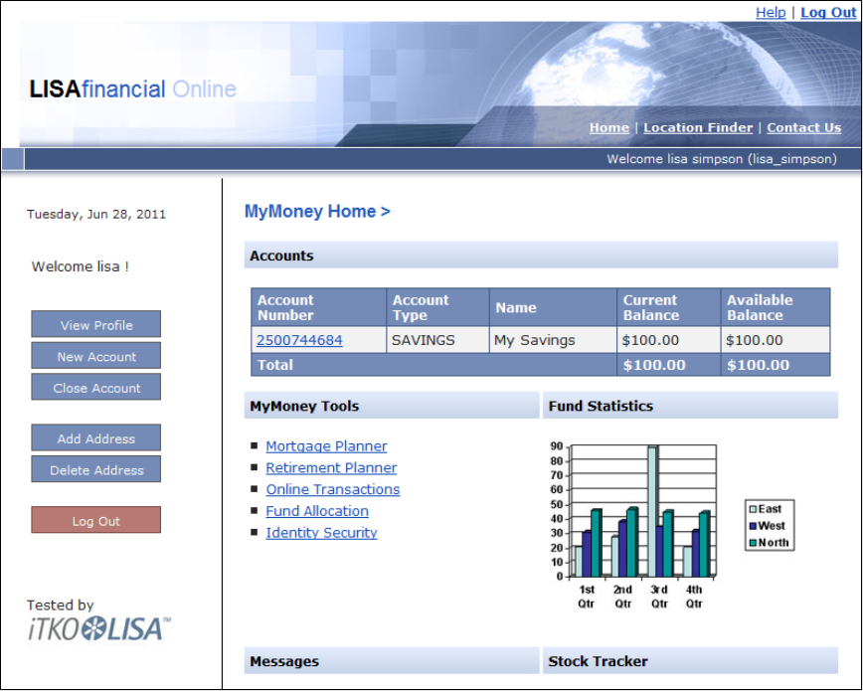Screen dimensions: 863x691
Task: Click the 3rd Qtr chart axis label
Action: (x=659, y=597)
